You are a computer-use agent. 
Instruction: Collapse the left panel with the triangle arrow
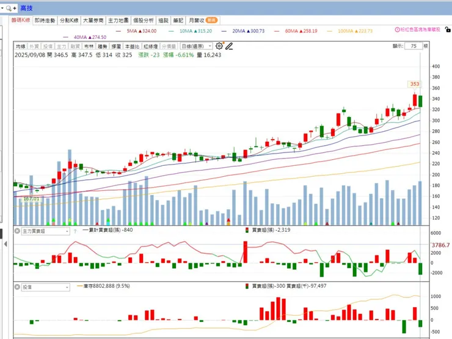pos(5,244)
